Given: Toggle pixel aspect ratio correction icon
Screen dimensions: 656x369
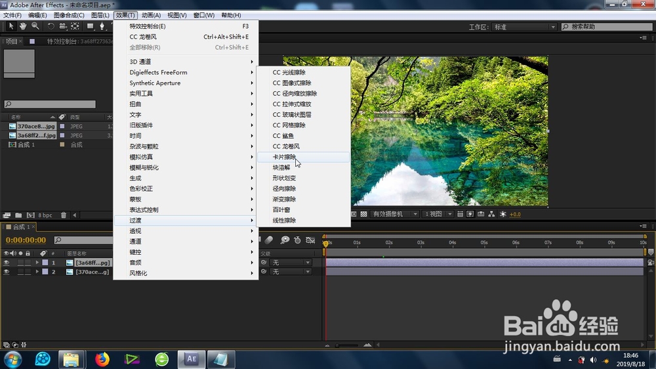Looking at the screenshot, I should [460, 214].
